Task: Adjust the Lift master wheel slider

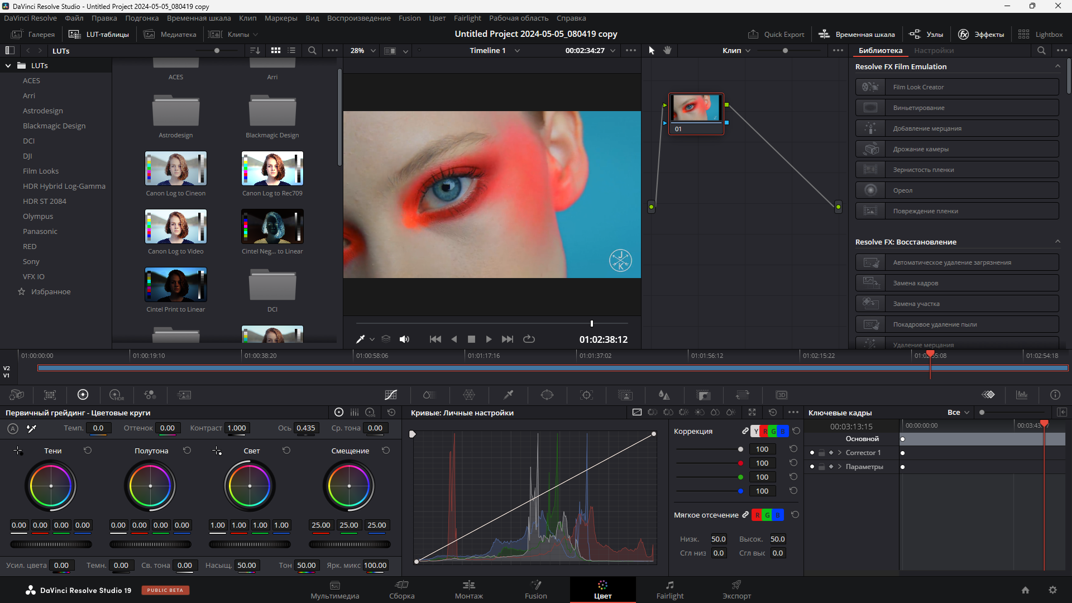Action: (51, 544)
